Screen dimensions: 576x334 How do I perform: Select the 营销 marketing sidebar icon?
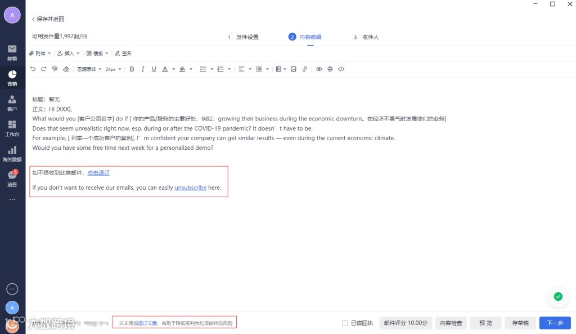[12, 78]
